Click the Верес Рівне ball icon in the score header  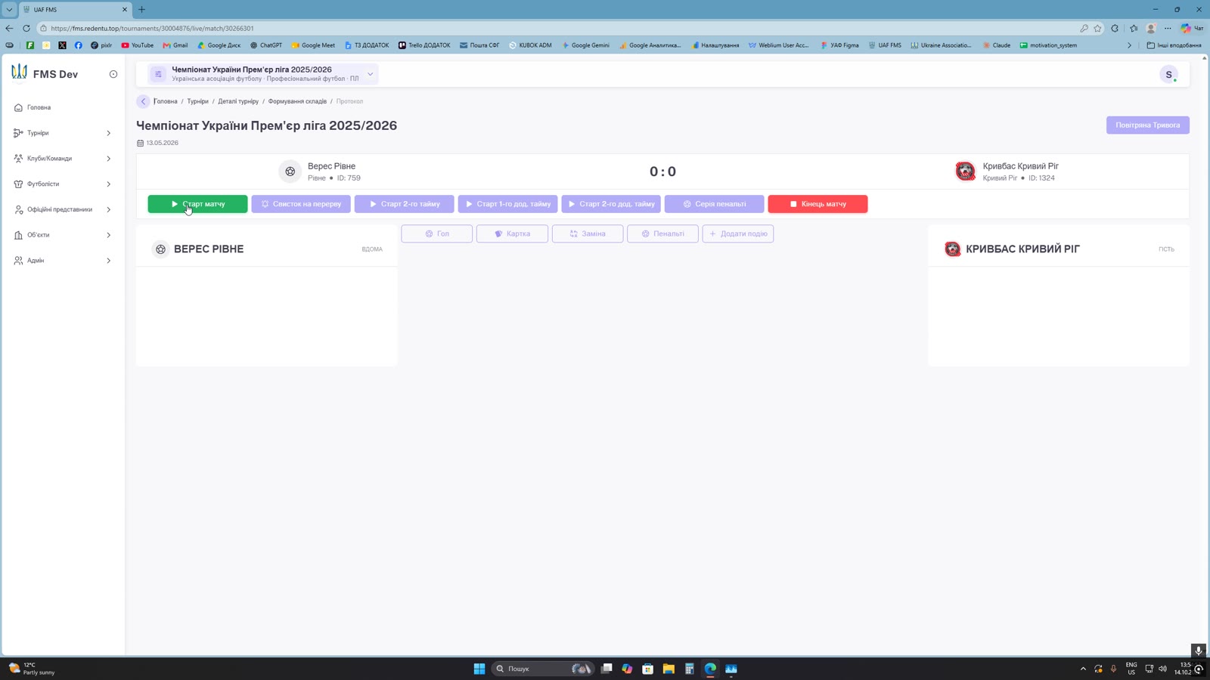(290, 172)
